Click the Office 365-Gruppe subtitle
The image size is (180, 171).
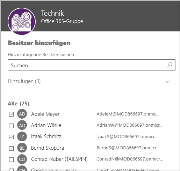pos(62,21)
